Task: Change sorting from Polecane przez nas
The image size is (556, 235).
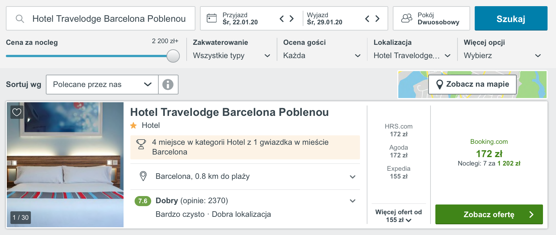Action: pos(102,84)
